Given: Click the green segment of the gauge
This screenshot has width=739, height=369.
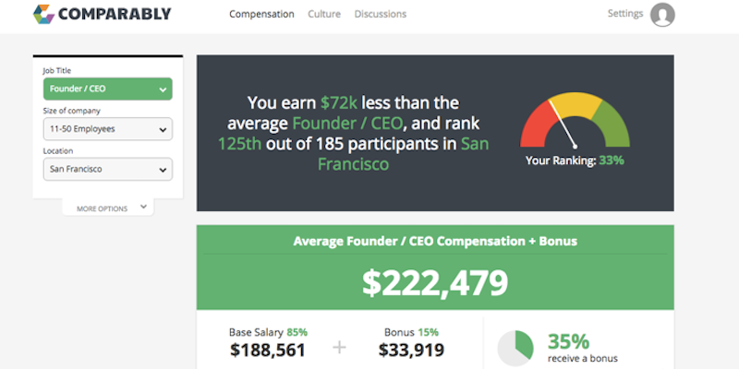Looking at the screenshot, I should coord(612,125).
